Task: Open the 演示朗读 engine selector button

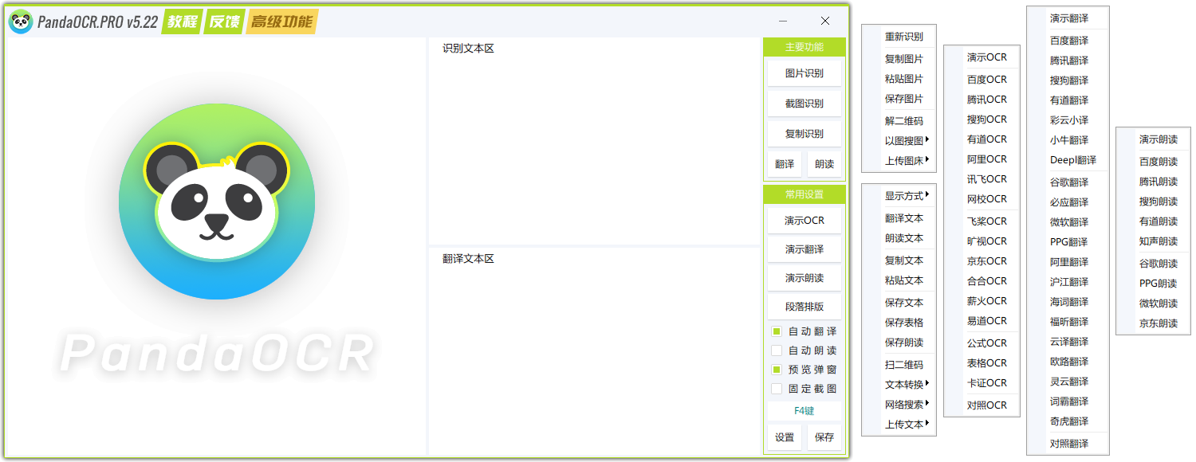Action: point(805,278)
